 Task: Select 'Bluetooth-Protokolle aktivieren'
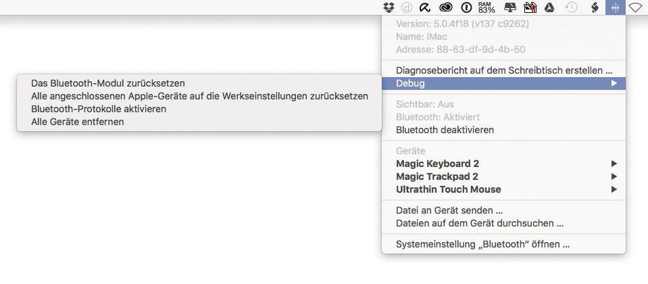[x=199, y=109]
